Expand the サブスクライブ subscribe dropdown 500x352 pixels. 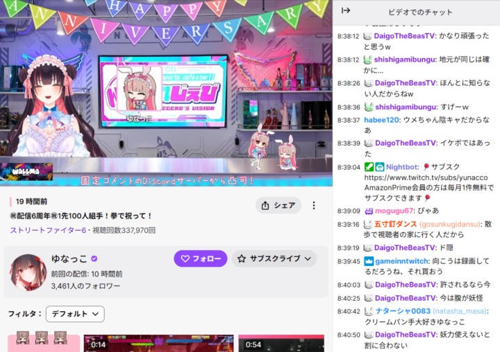[x=274, y=258]
